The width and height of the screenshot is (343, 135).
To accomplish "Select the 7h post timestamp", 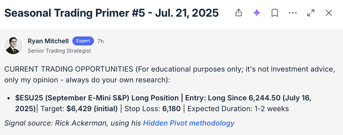I will pos(101,41).
